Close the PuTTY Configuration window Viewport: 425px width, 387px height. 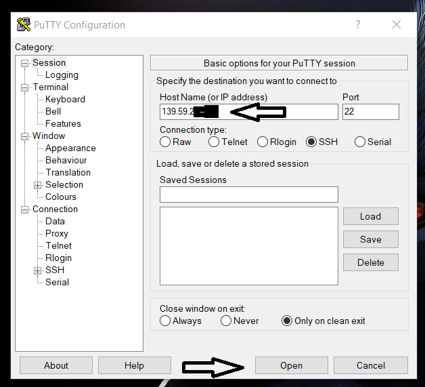click(x=397, y=24)
